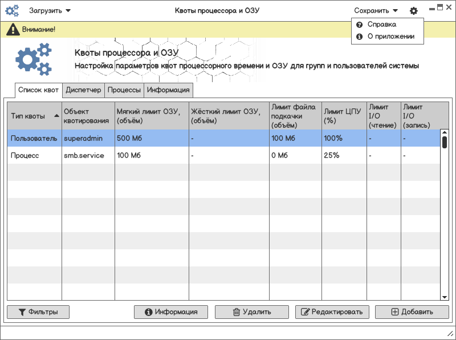Expand the Сохранить dropdown
456x340 pixels.
point(376,11)
